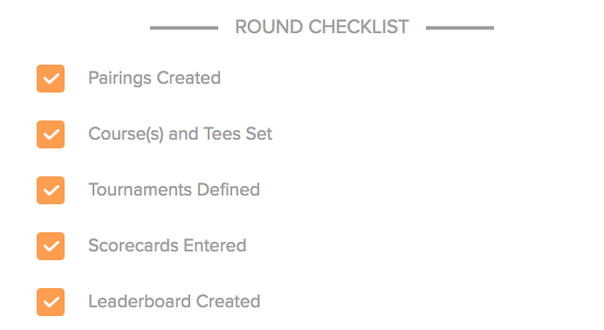The width and height of the screenshot is (604, 330).
Task: Click white tick icon next to Scorecards Entered
Action: pos(51,246)
